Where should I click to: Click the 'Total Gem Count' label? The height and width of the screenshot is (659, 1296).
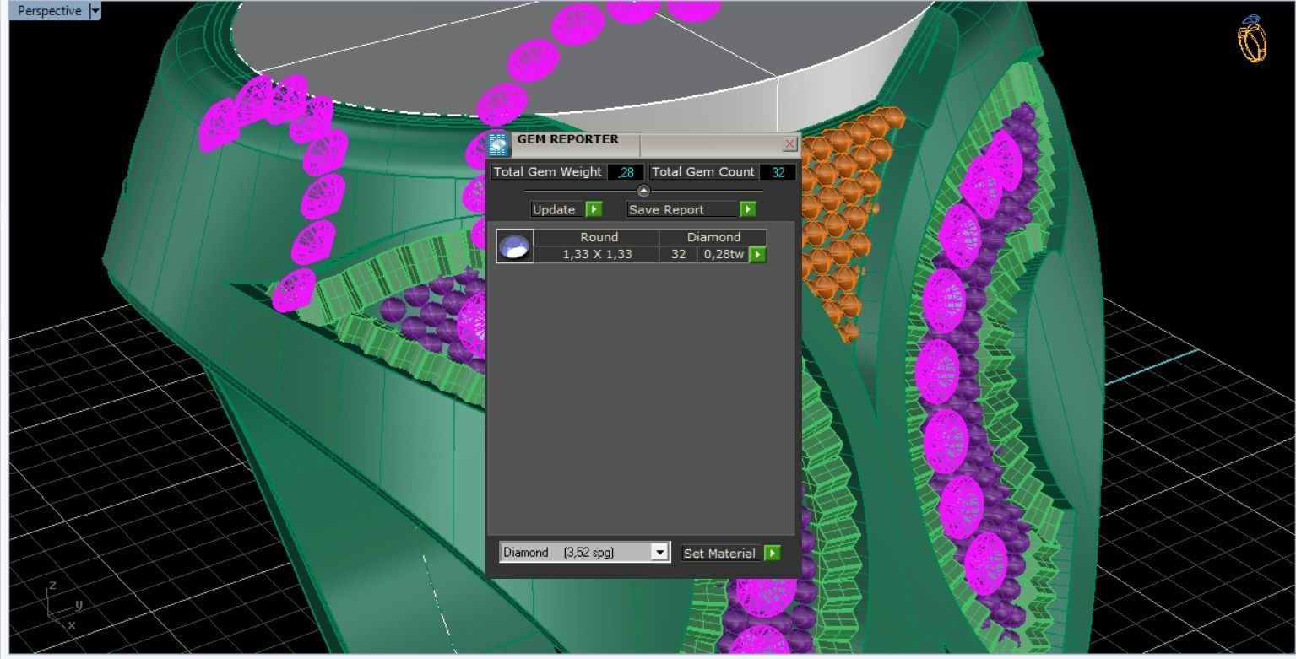[x=703, y=172]
